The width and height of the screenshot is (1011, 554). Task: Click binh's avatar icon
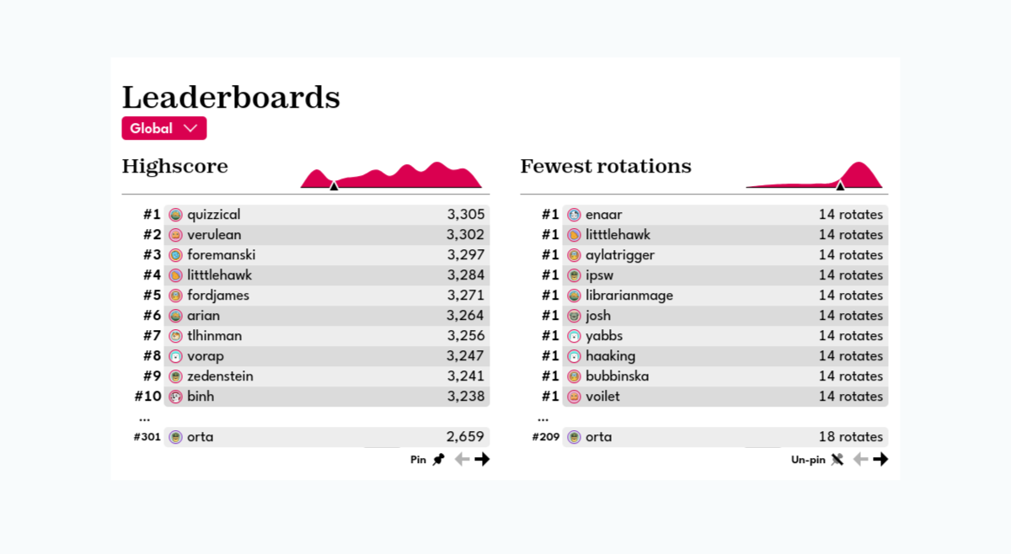[x=174, y=396]
